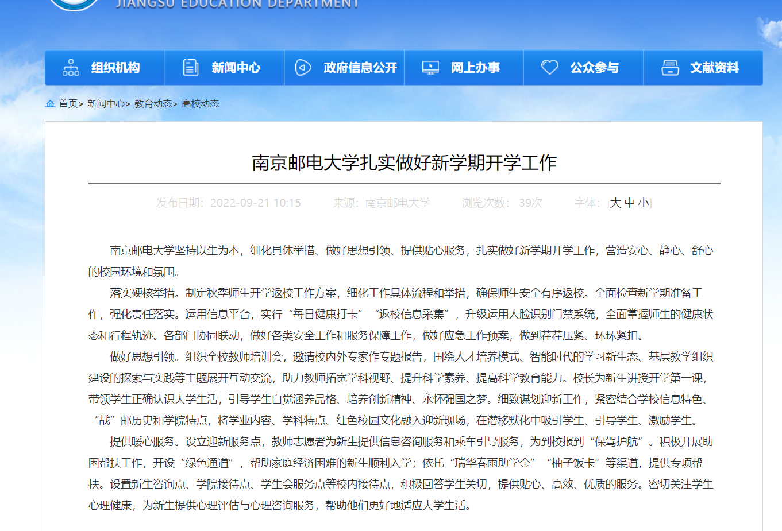Select the 公众参与 navigation item
Image resolution: width=782 pixels, height=531 pixels.
pyautogui.click(x=595, y=68)
